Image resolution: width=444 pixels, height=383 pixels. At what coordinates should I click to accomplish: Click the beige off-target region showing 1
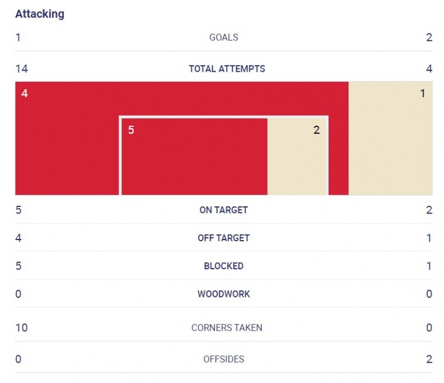pyautogui.click(x=391, y=138)
